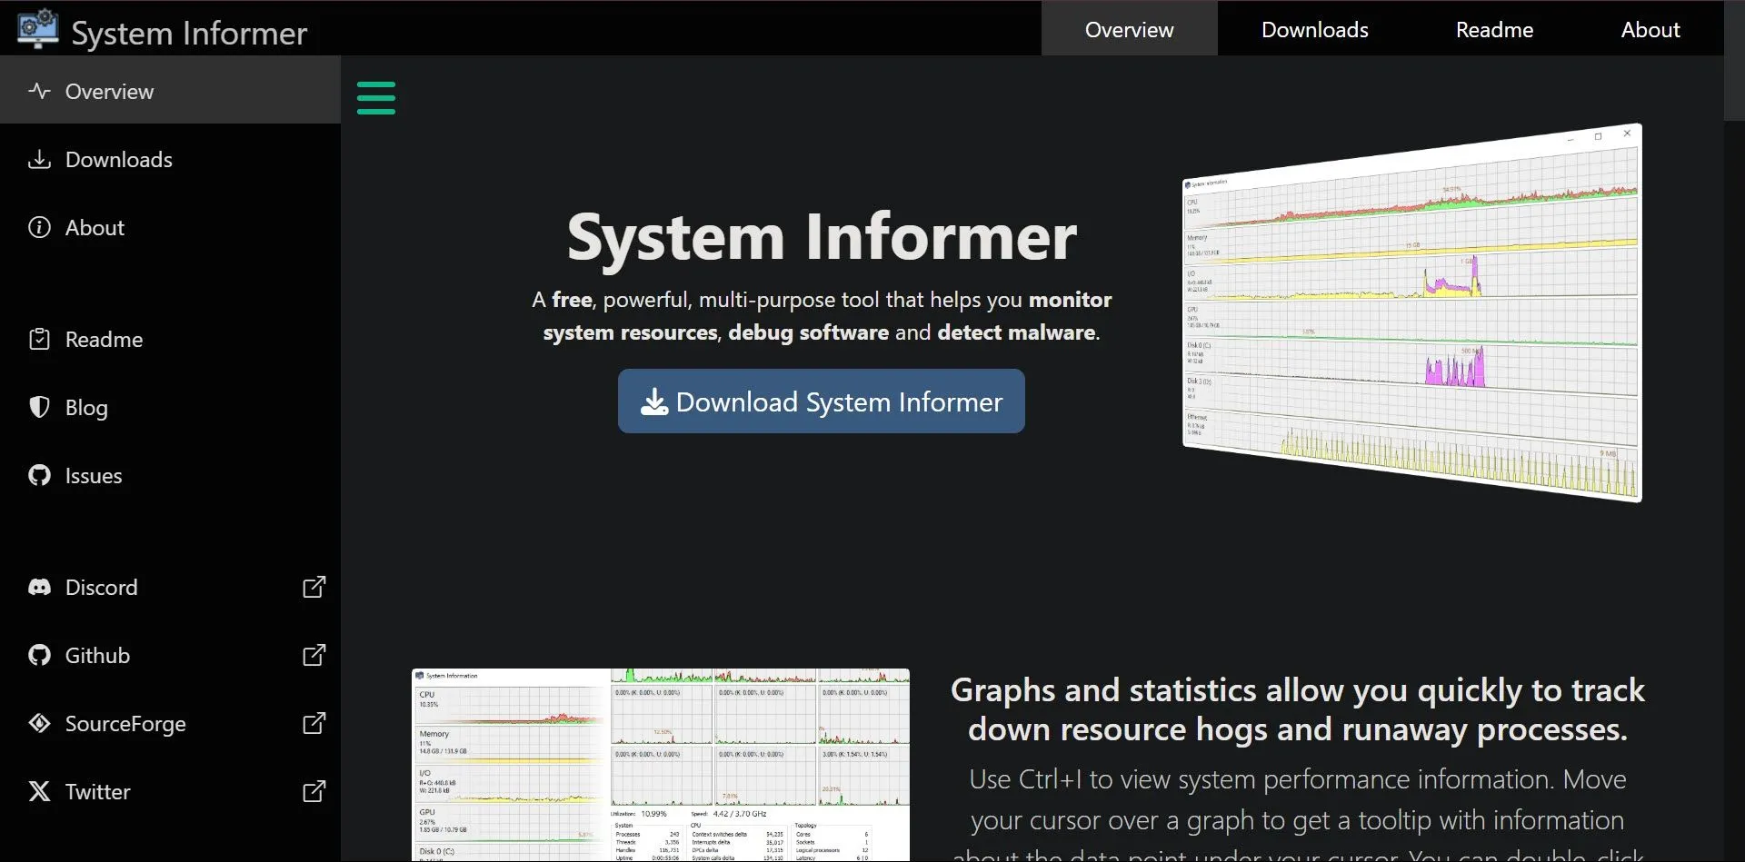Toggle the green hamburger sidebar menu
Image resolution: width=1745 pixels, height=862 pixels.
pyautogui.click(x=375, y=98)
